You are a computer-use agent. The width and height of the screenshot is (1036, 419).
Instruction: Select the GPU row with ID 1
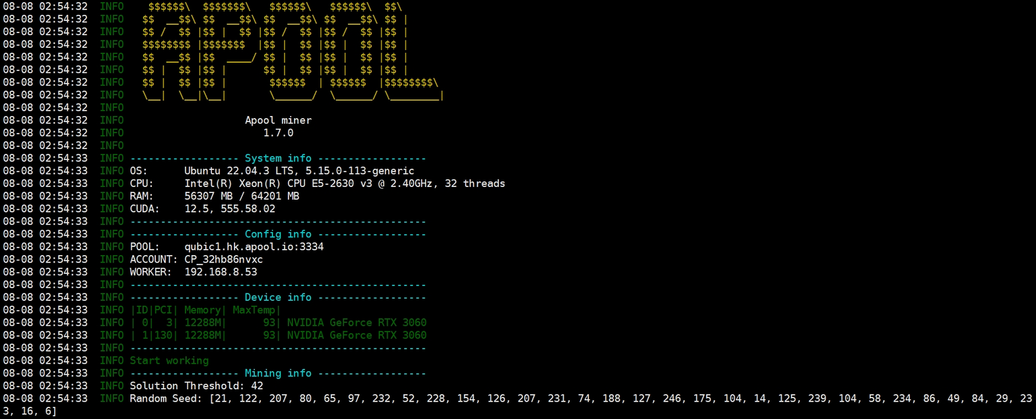coord(278,335)
